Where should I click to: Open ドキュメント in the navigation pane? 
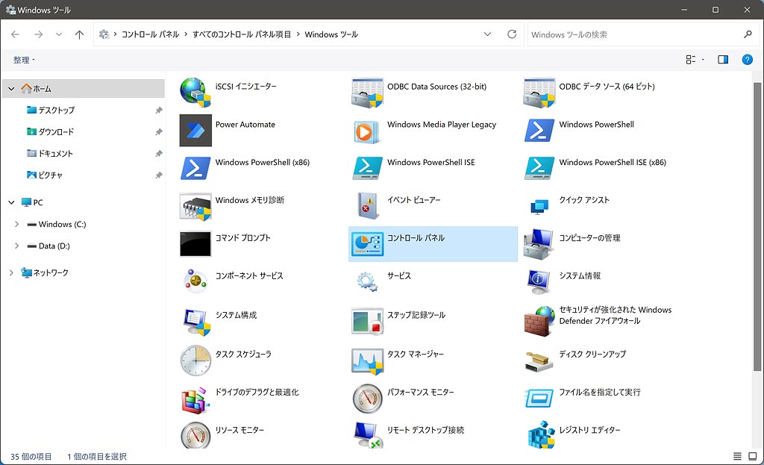(55, 153)
